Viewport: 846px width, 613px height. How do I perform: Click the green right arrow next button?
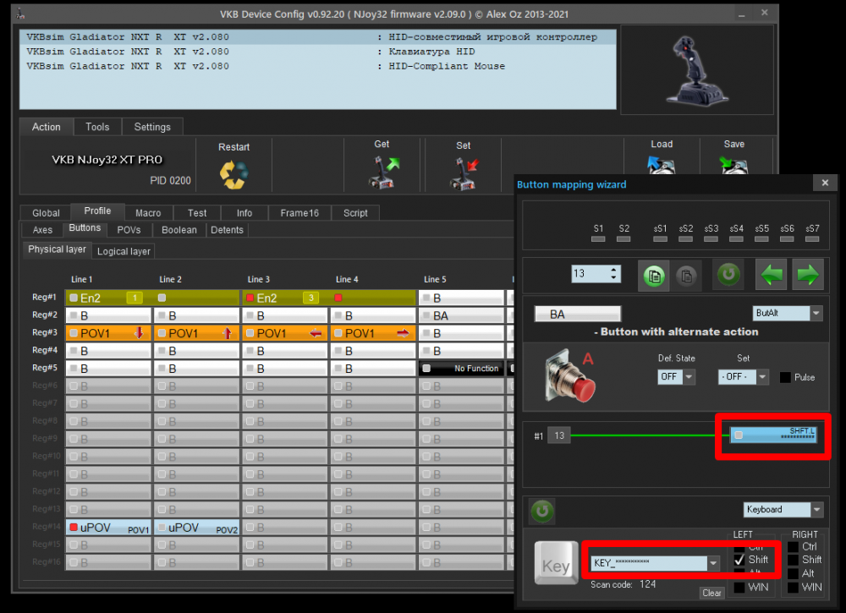coord(809,275)
